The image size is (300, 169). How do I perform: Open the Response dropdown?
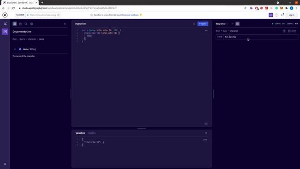point(222,24)
